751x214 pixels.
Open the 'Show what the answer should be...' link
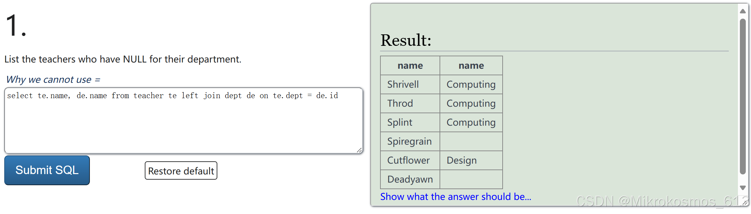coord(456,196)
